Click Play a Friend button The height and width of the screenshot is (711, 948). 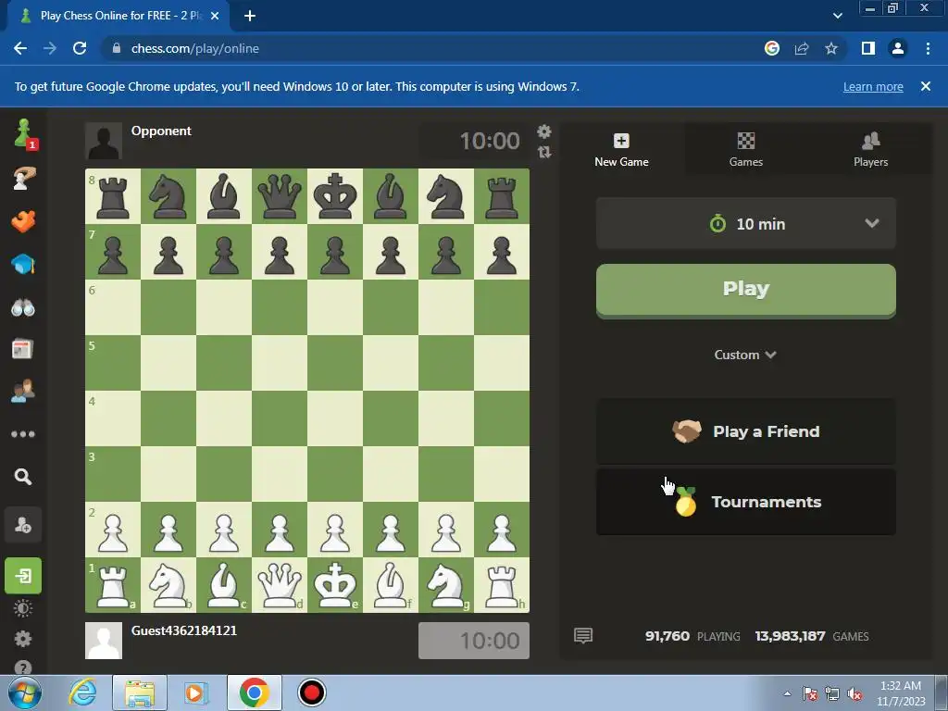click(x=746, y=431)
